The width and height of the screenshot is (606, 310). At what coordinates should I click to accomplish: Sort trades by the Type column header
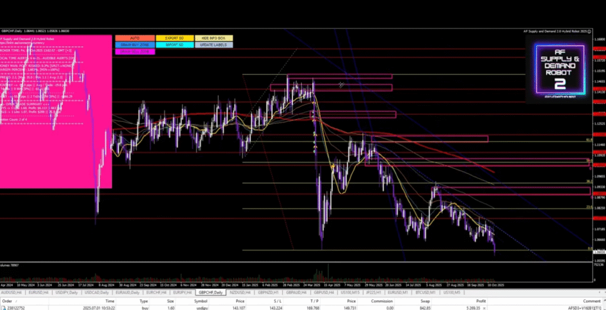coord(144,301)
